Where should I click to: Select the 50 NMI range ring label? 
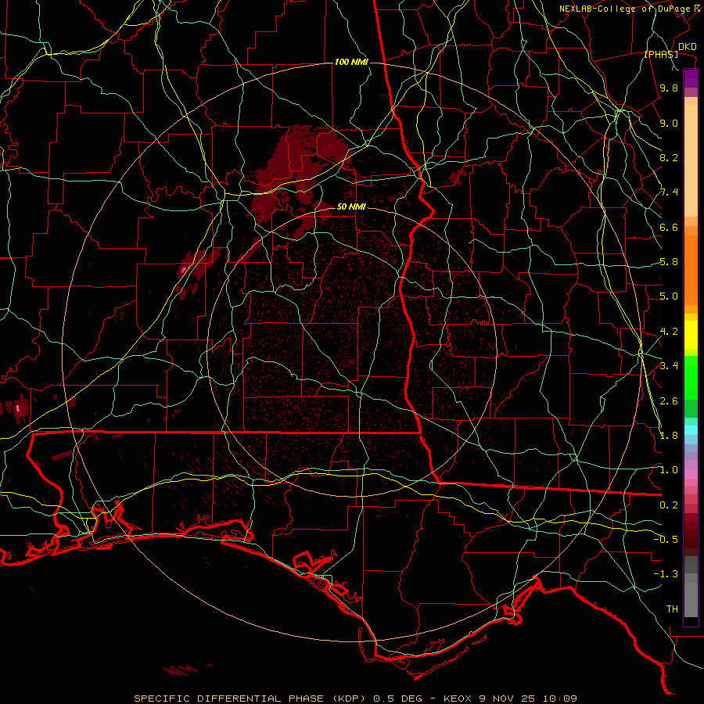click(351, 207)
